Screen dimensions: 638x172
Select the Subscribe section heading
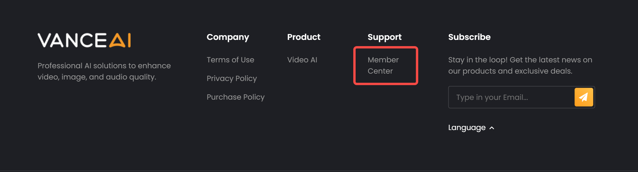point(469,37)
